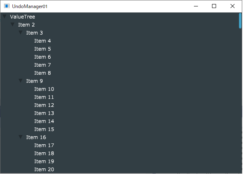Collapse the Item 2 disclosure triangle
The image size is (243, 174).
pos(12,24)
